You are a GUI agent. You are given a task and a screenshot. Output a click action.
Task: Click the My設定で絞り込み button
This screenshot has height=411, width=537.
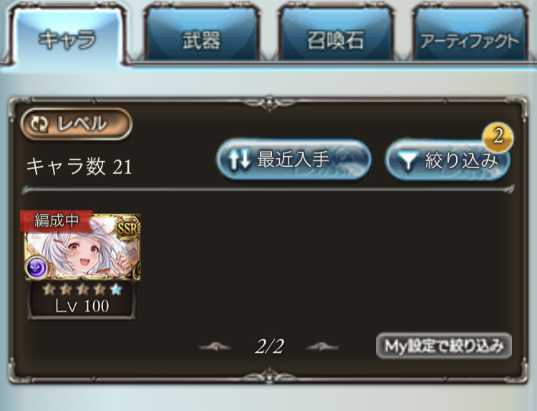444,346
